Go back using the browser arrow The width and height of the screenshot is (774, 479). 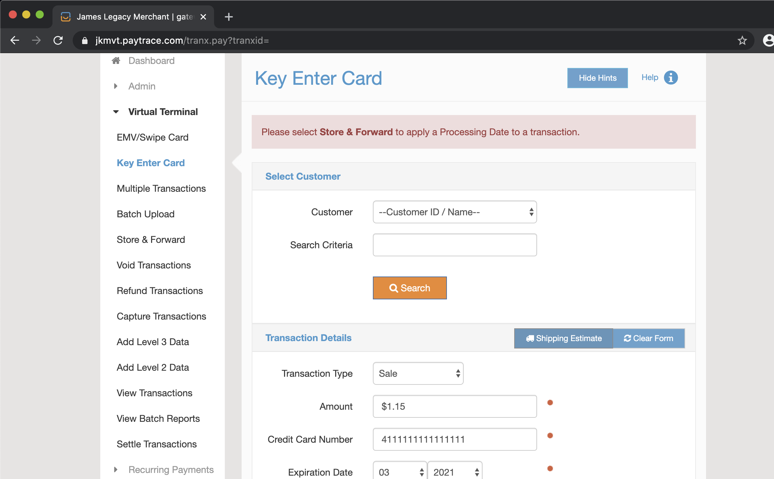[x=15, y=41]
